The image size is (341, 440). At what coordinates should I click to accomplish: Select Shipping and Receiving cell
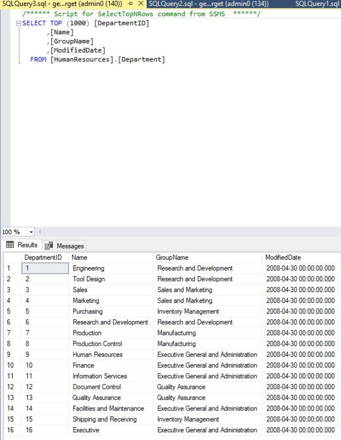111,419
